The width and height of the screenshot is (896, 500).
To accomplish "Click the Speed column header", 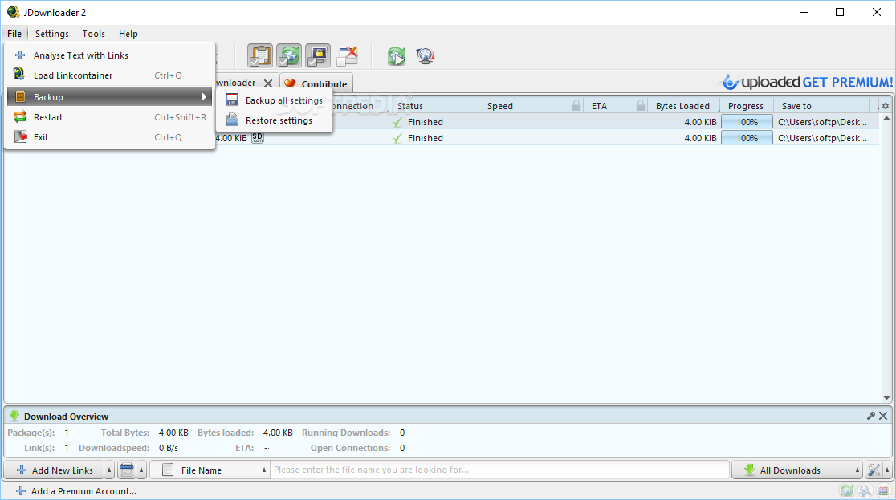I will [x=531, y=106].
